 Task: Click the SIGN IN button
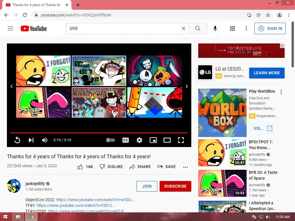point(270,28)
